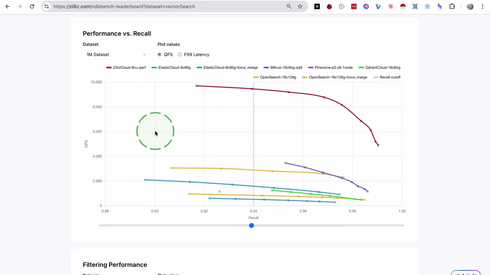Click the 'Dataset' label above dropdown
Image resolution: width=490 pixels, height=275 pixels.
click(x=91, y=44)
